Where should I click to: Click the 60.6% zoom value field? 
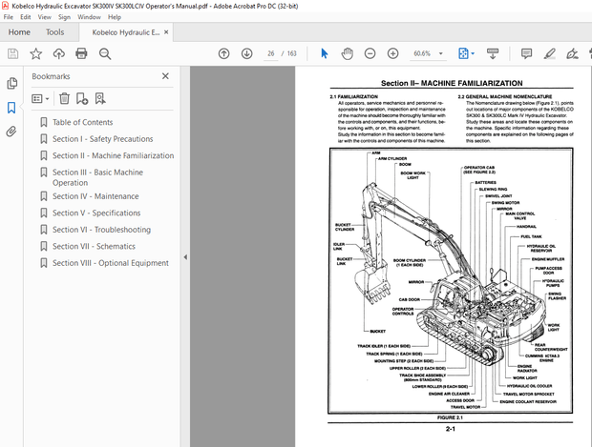[x=422, y=53]
